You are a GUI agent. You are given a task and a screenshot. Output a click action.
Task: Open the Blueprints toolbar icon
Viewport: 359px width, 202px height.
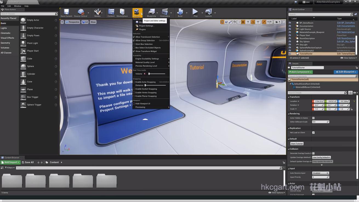coord(151,13)
